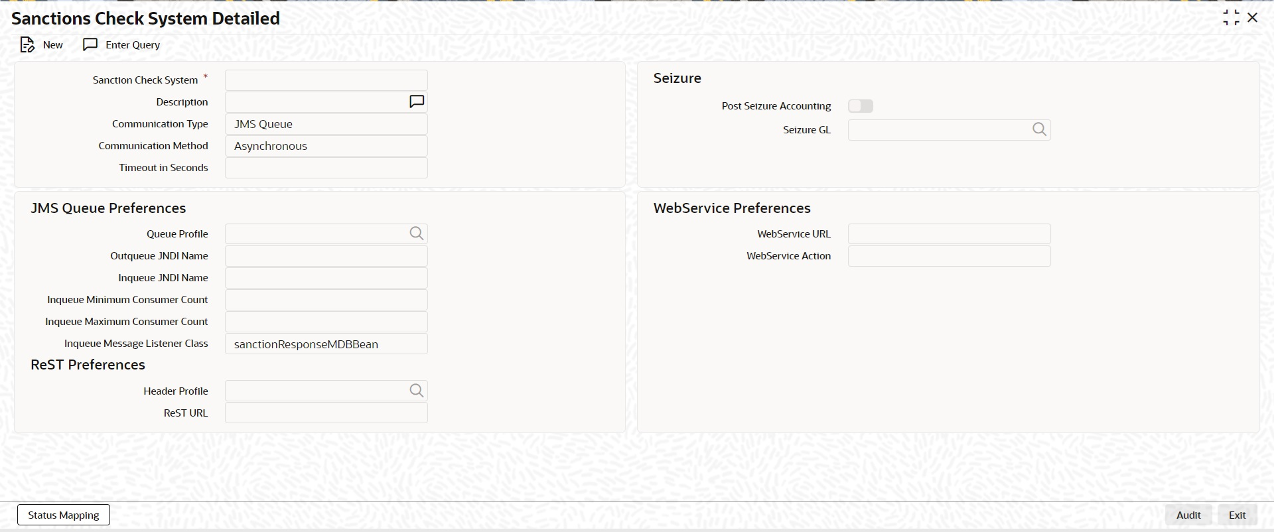Click the Timeout in Seconds label
This screenshot has width=1274, height=532.
point(163,168)
